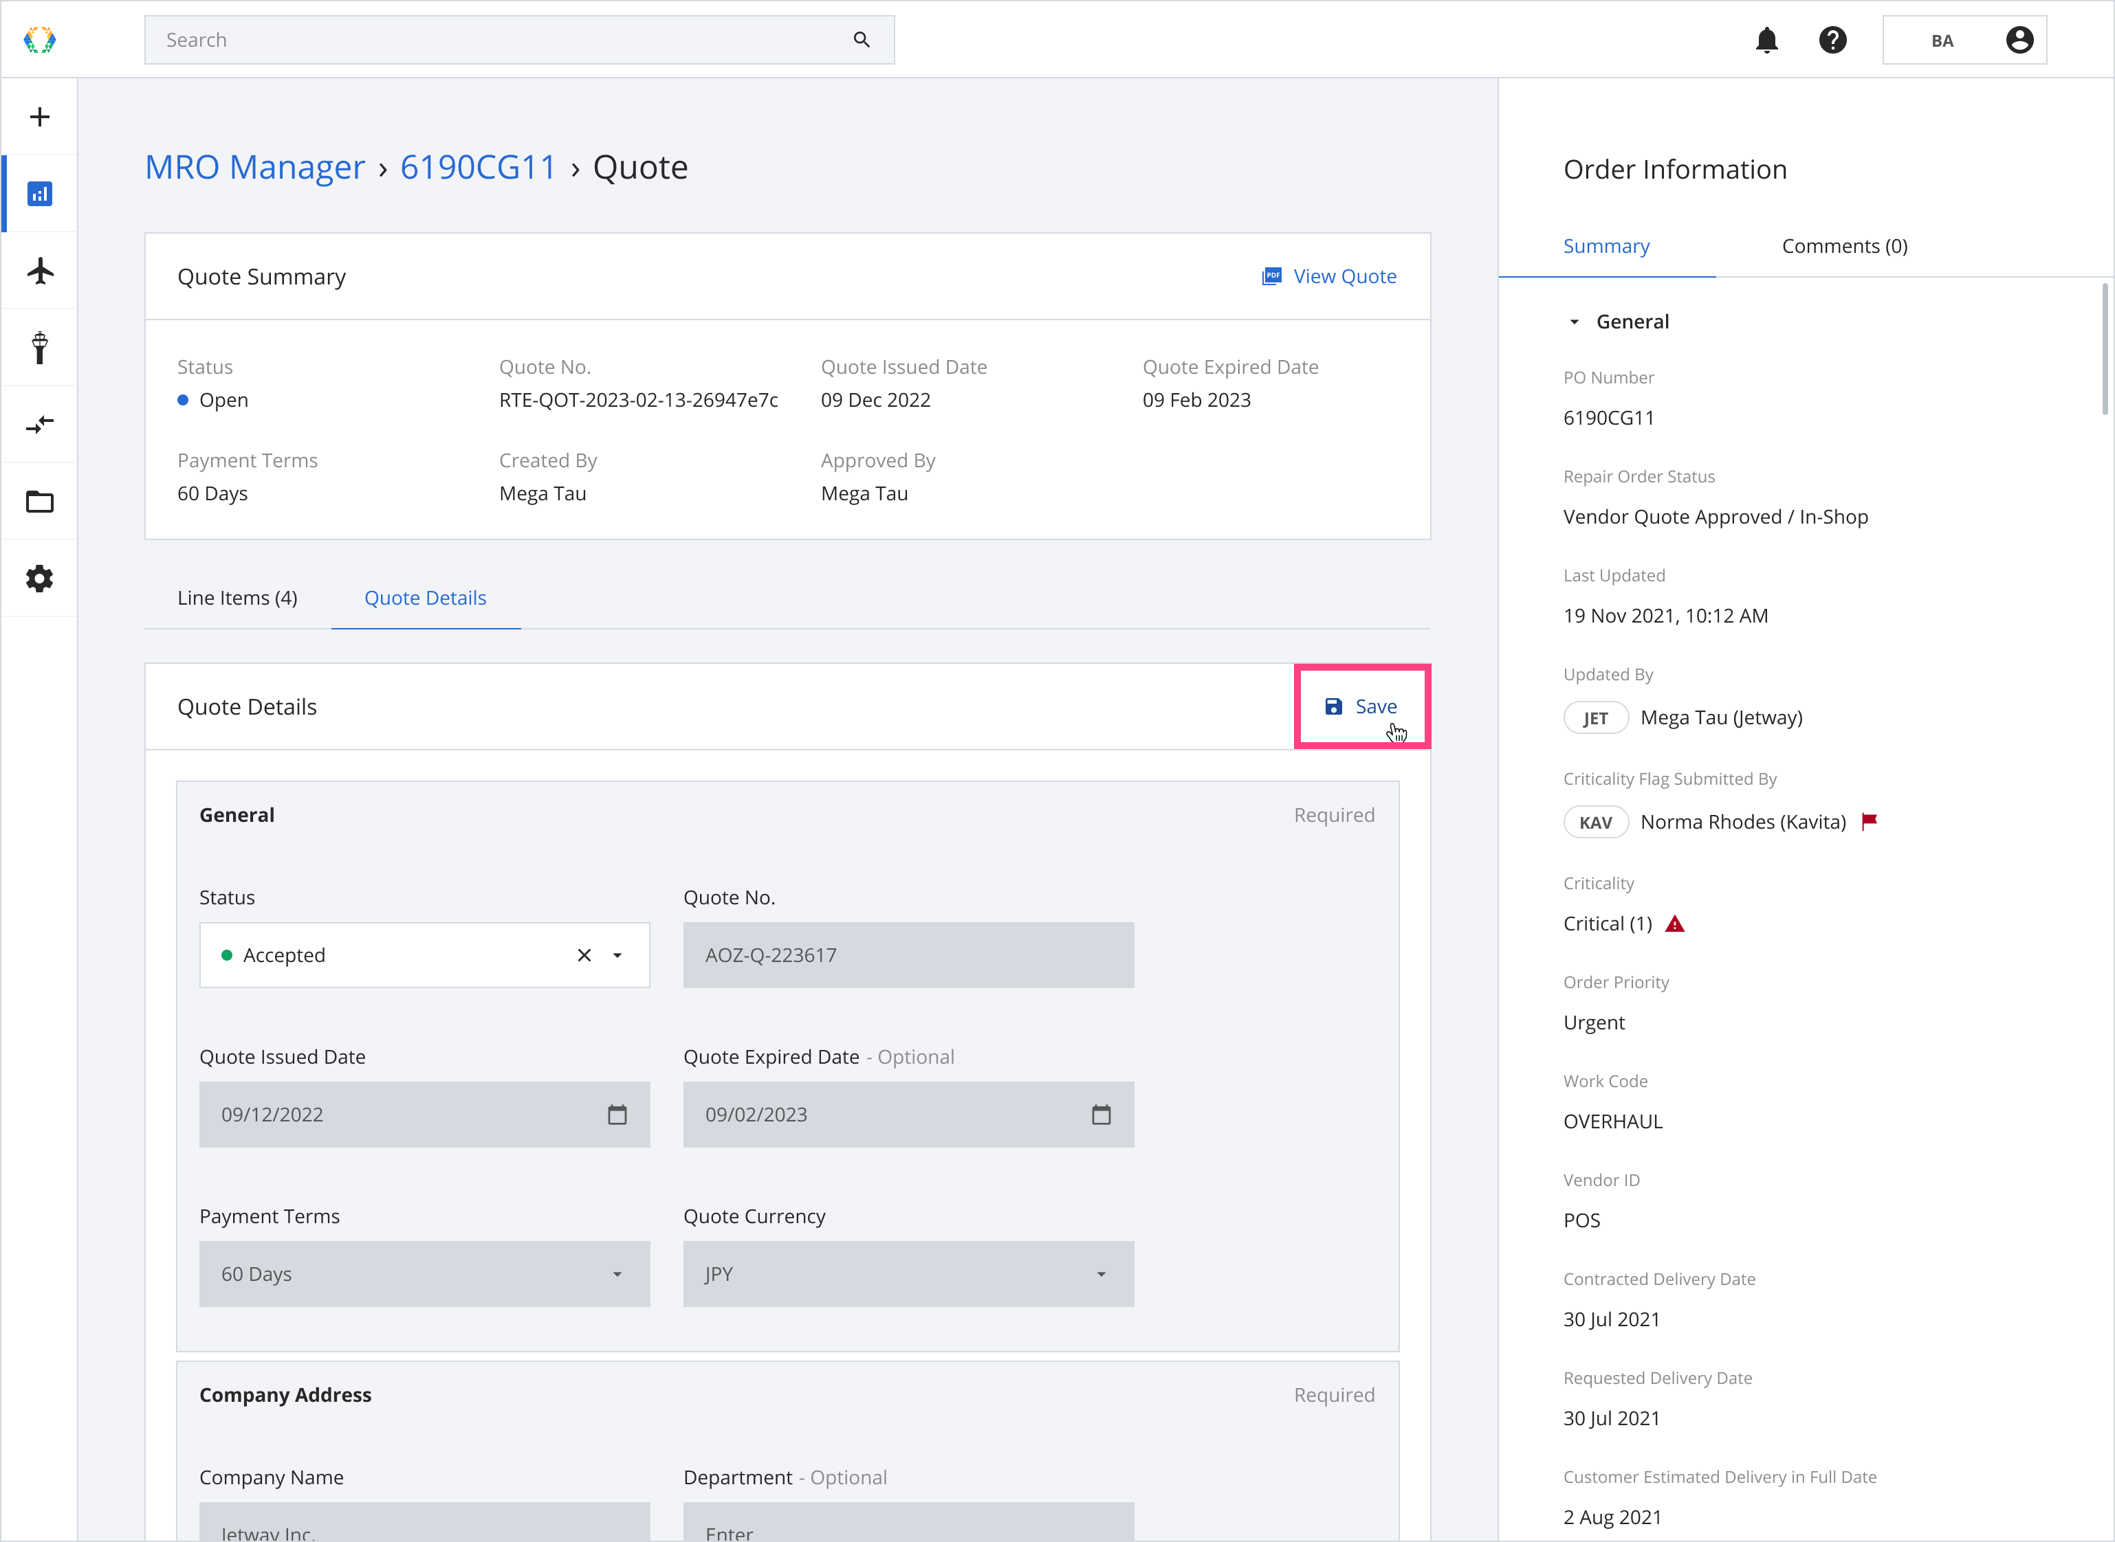This screenshot has width=2115, height=1542.
Task: Open the help question mark icon
Action: (1832, 40)
